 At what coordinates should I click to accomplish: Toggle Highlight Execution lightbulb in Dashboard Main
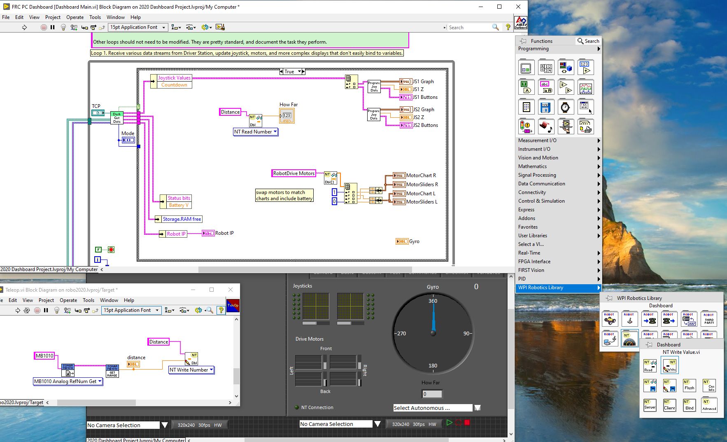(63, 27)
